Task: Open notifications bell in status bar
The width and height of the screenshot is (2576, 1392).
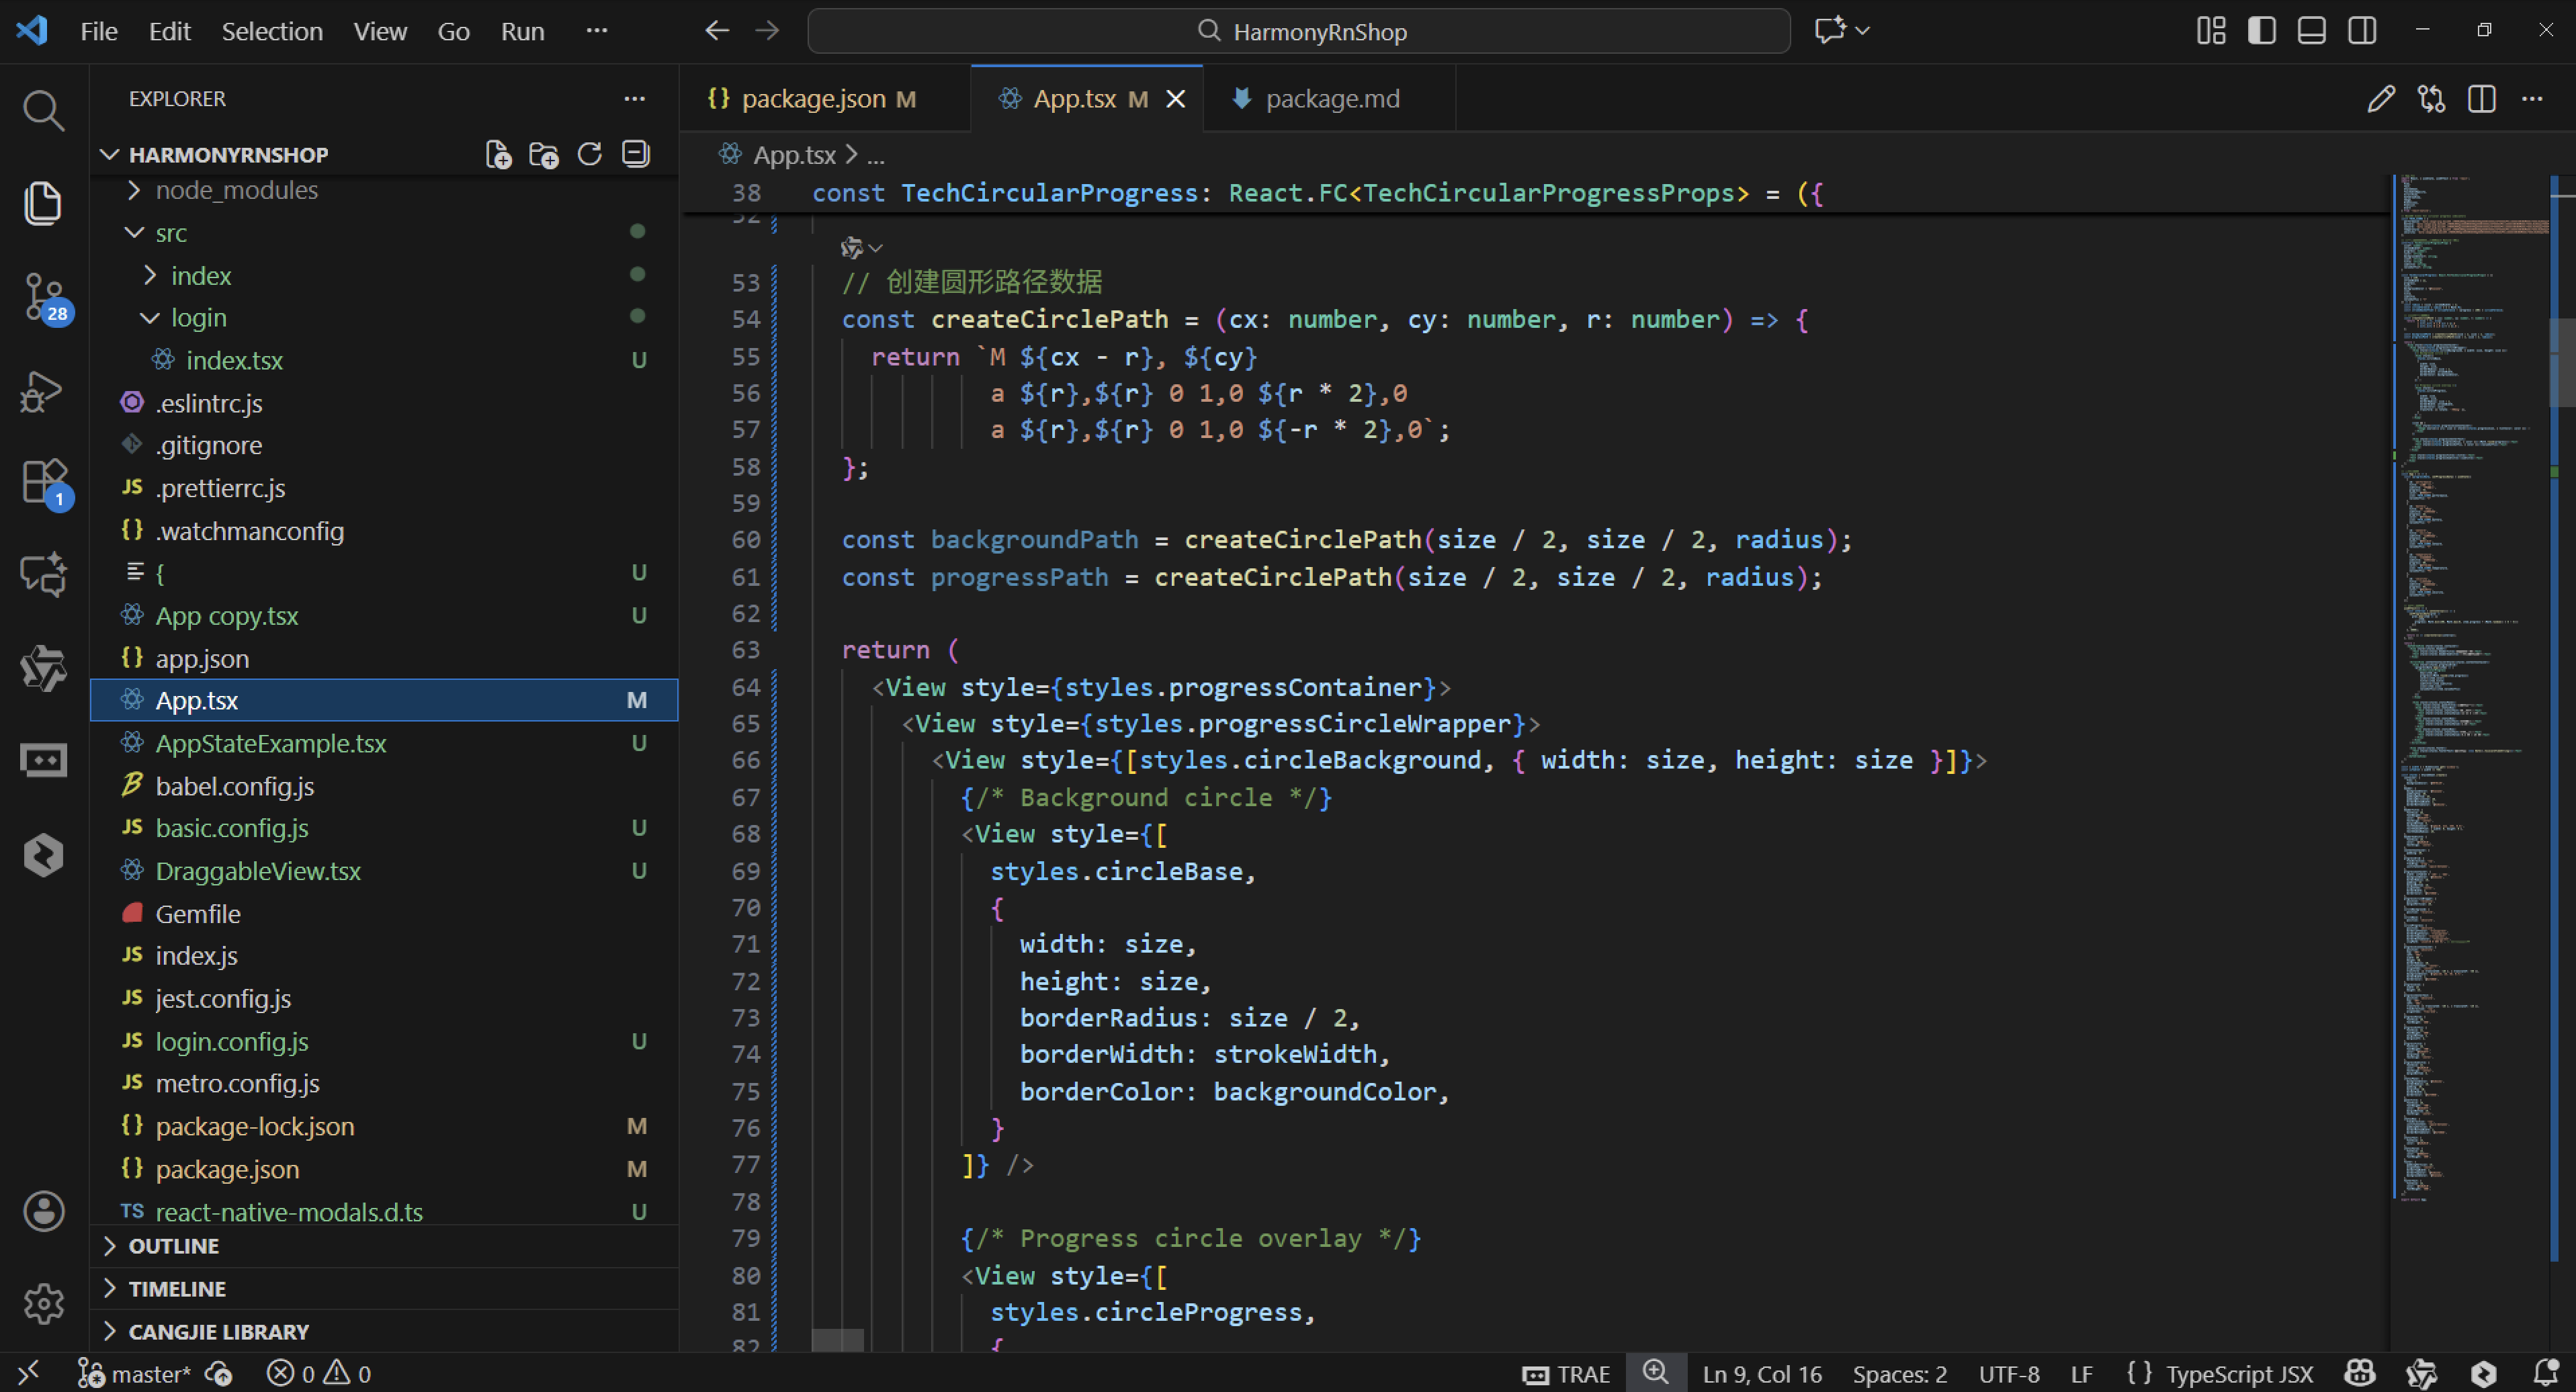Action: [x=2545, y=1373]
